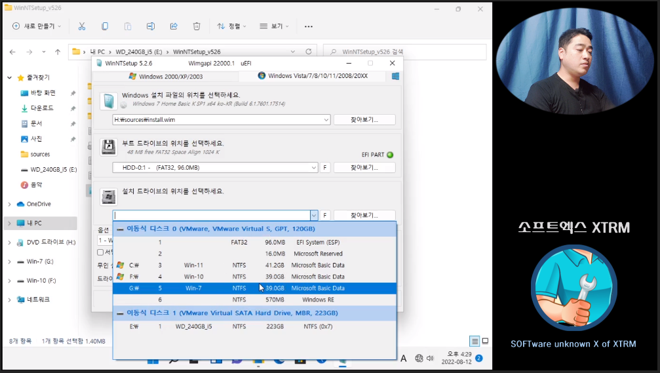Click the input language A indicator
660x373 pixels.
pyautogui.click(x=403, y=359)
